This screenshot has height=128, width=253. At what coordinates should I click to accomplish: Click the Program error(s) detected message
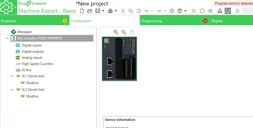pyautogui.click(x=234, y=3)
